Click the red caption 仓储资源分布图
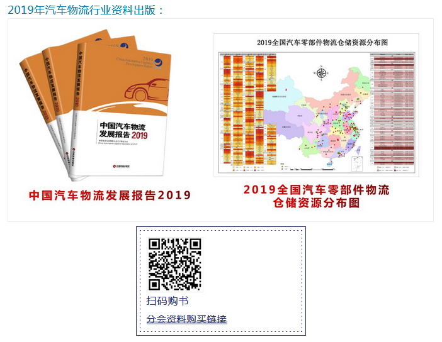442x342 pixels. pos(316,202)
